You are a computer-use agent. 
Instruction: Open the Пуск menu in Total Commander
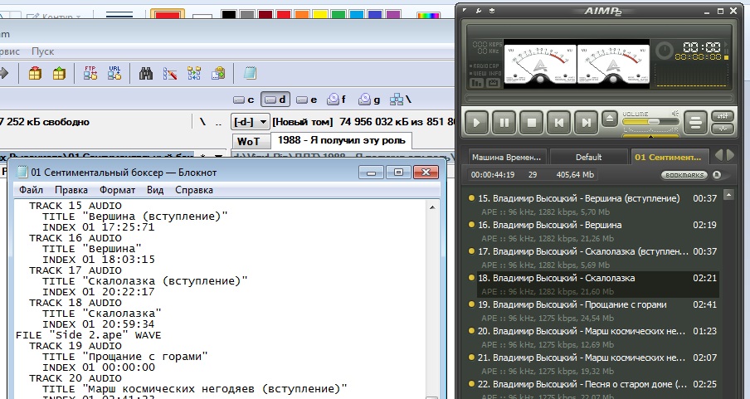(42, 51)
